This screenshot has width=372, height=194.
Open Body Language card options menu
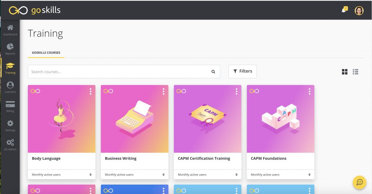(90, 91)
